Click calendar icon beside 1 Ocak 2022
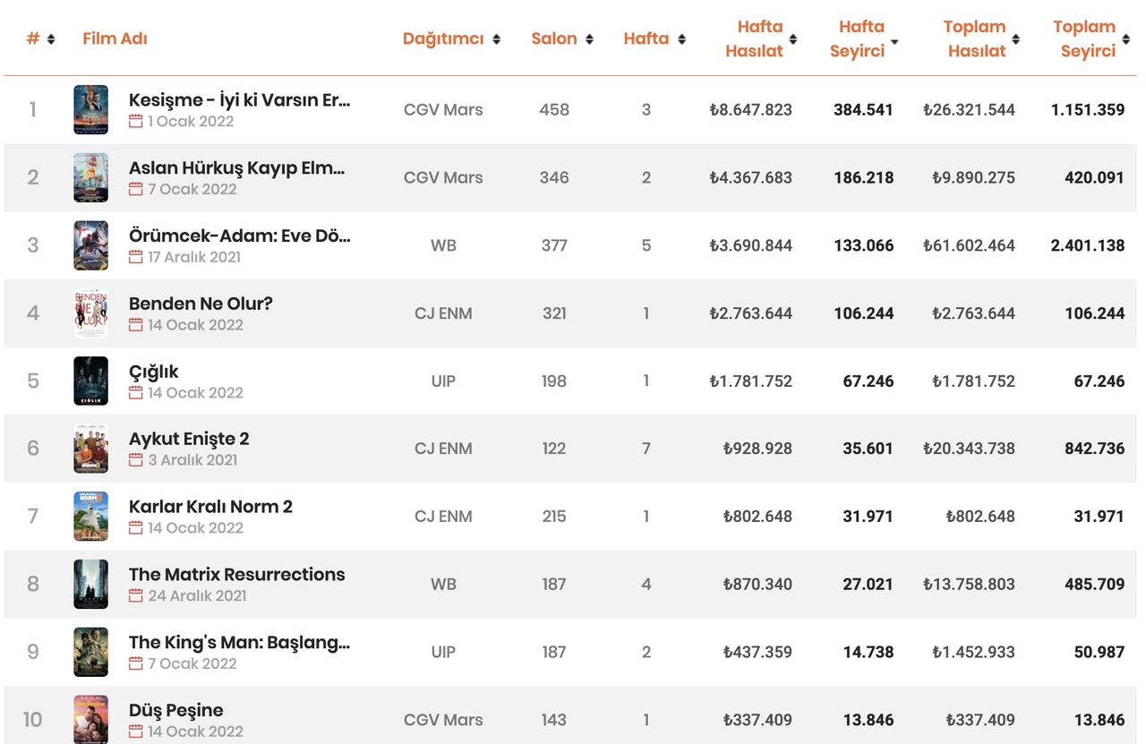This screenshot has height=744, width=1146. coord(136,121)
